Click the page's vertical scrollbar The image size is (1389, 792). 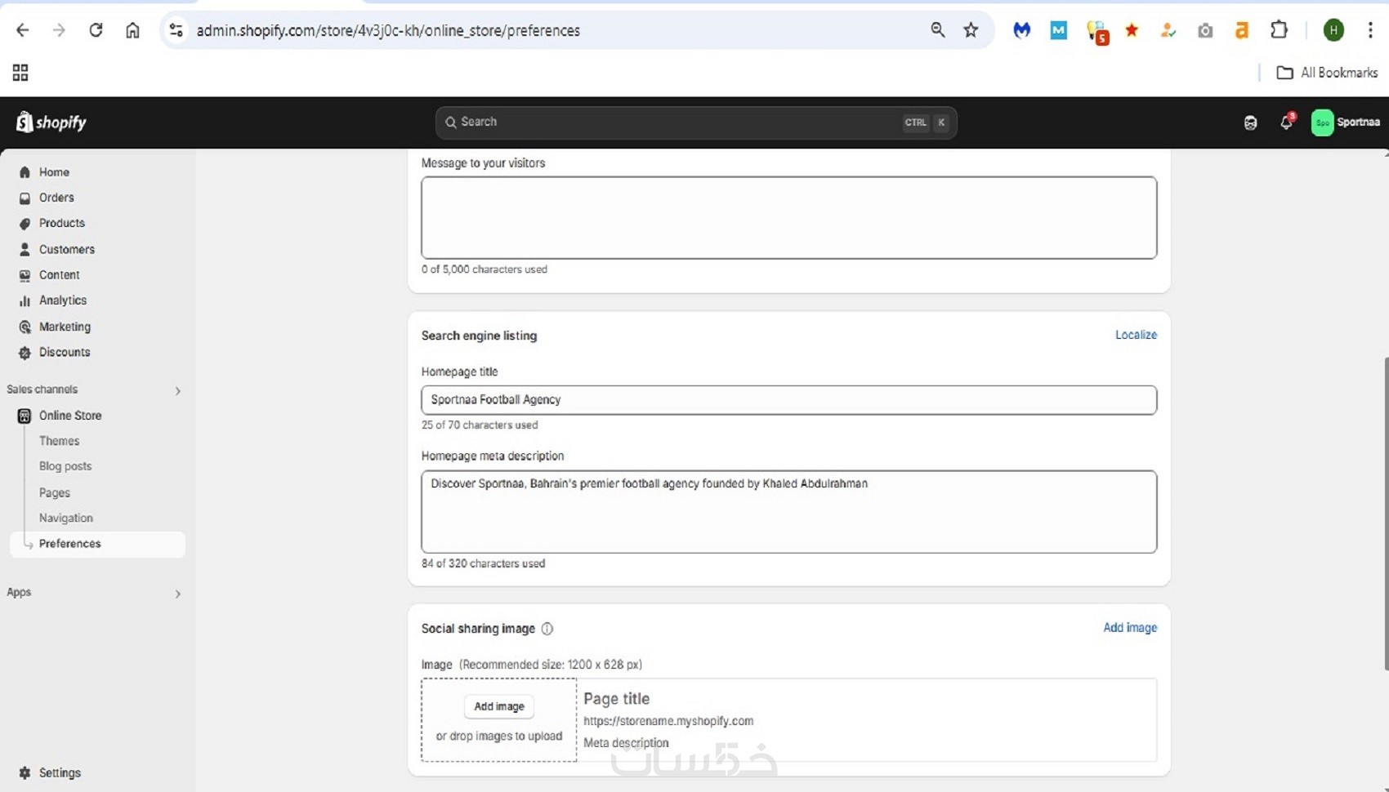1385,513
